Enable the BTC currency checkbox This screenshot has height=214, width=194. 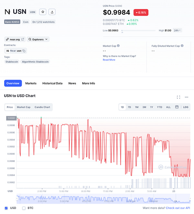24,208
